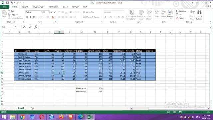Toggle Italic formatting
The image size is (213, 120).
point(30,17)
